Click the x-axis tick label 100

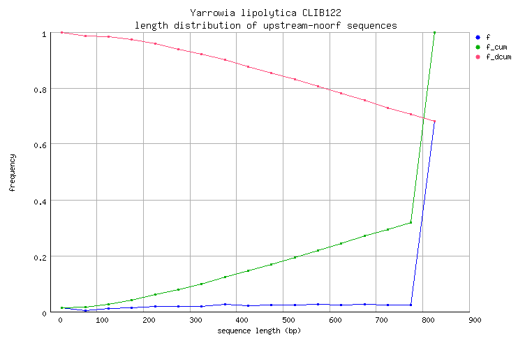coord(103,320)
